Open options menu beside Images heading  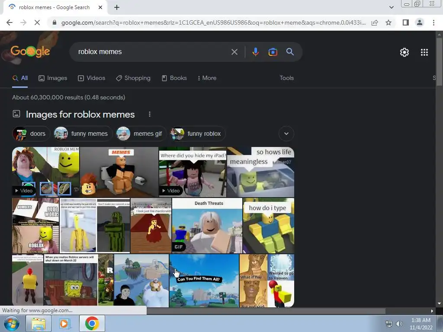(x=149, y=114)
